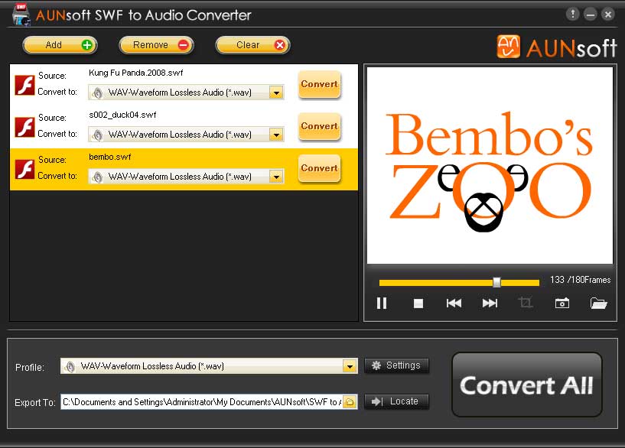Open the snapshot folder icon
This screenshot has height=448, width=625.
pos(598,303)
